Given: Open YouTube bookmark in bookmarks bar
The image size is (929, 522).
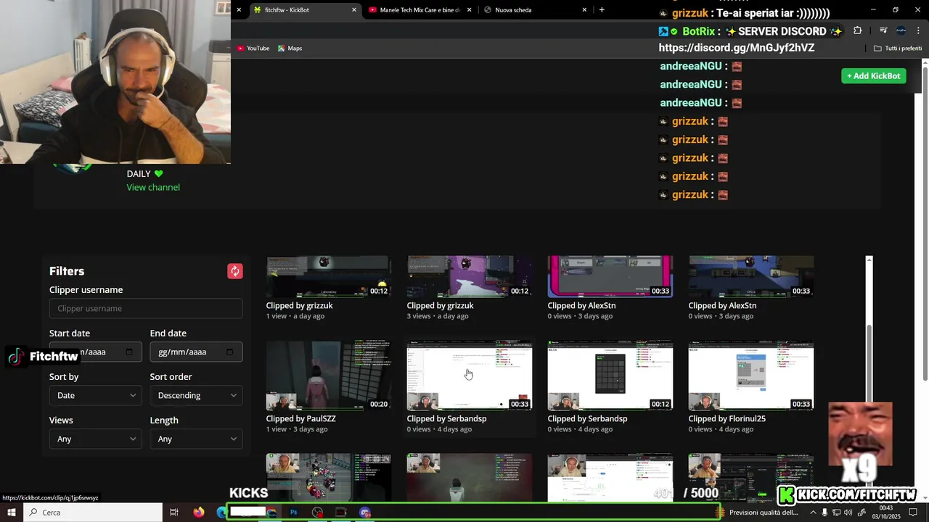Looking at the screenshot, I should (x=253, y=48).
